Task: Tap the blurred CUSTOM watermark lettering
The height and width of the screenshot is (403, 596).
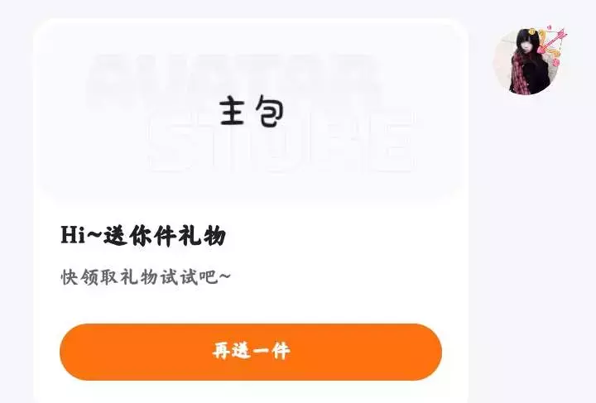Action: [233, 78]
